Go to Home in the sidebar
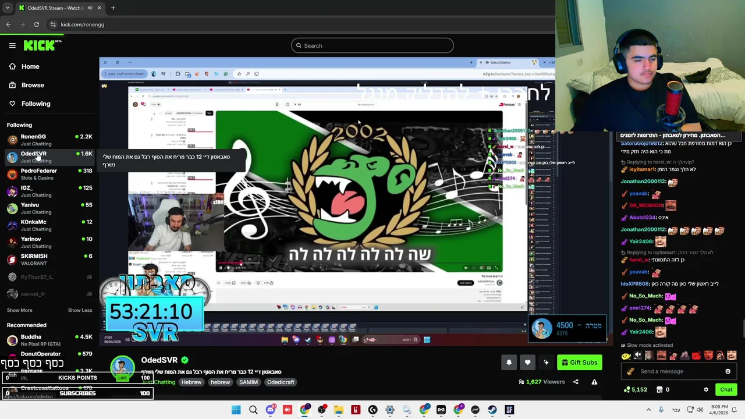The image size is (745, 419). pyautogui.click(x=24, y=66)
